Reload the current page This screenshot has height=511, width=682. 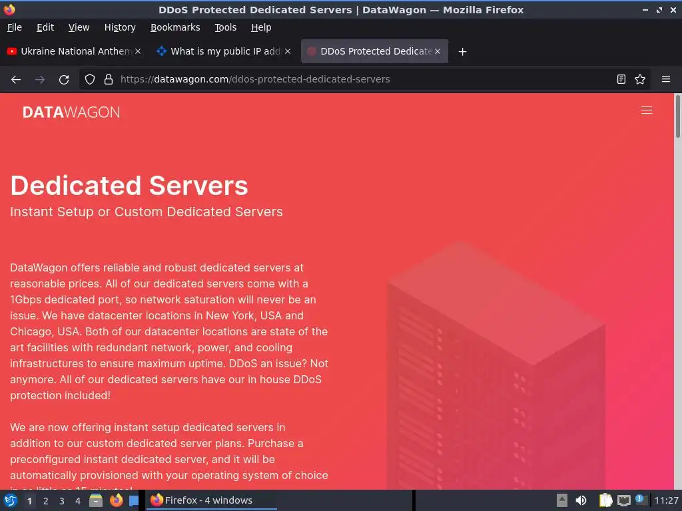pos(64,80)
